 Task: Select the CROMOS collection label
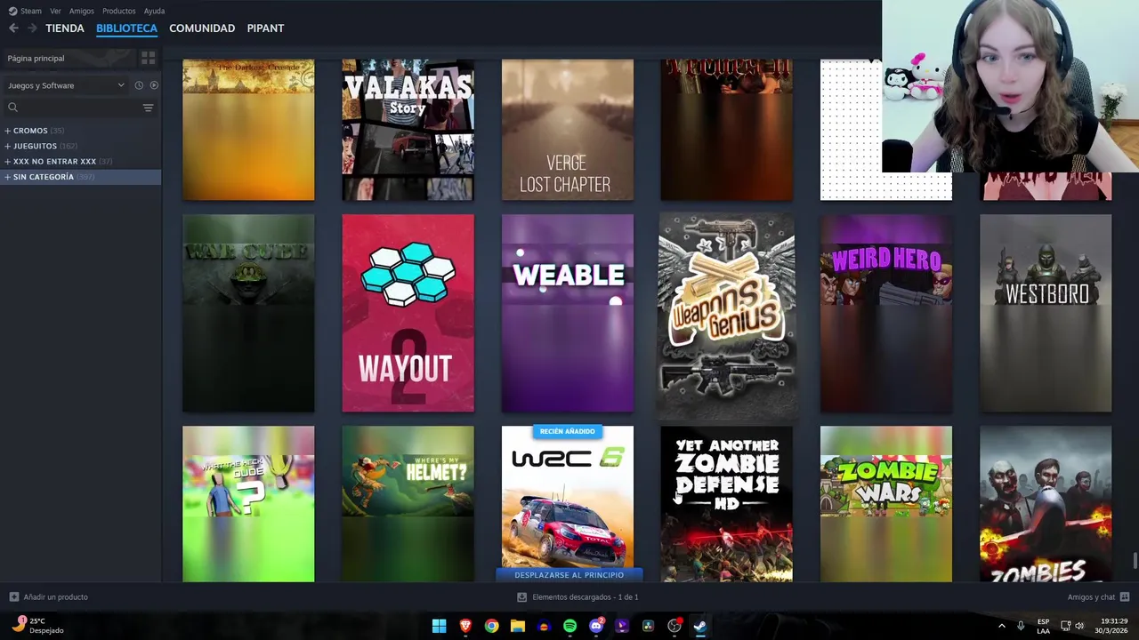[30, 131]
